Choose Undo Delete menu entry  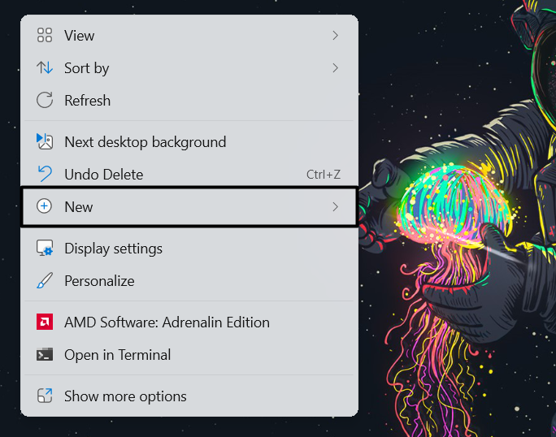[x=104, y=175]
